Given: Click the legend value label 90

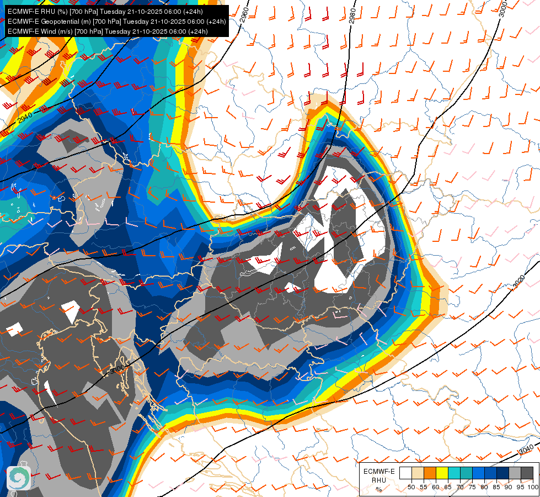Looking at the screenshot, I should (x=509, y=487).
